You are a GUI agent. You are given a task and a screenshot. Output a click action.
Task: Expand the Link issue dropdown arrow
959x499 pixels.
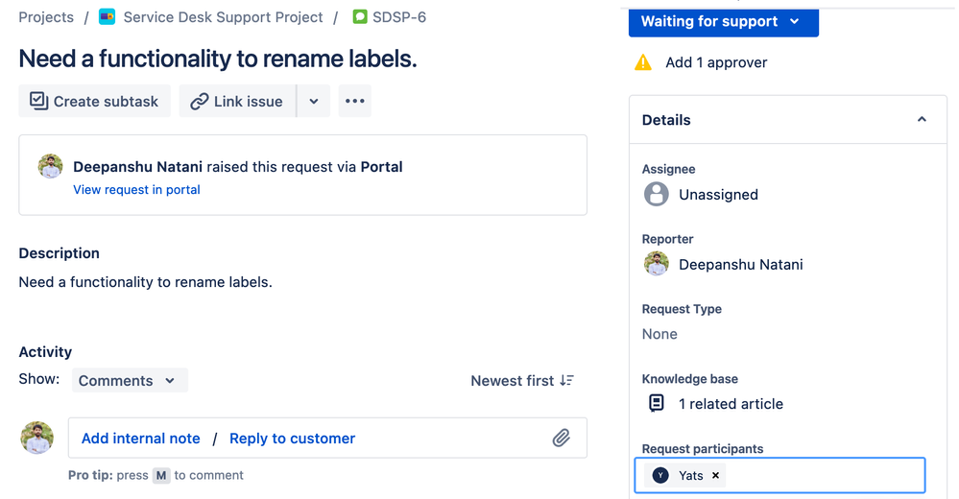pos(314,101)
